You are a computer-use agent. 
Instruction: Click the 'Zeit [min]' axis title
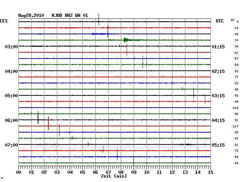114,176
